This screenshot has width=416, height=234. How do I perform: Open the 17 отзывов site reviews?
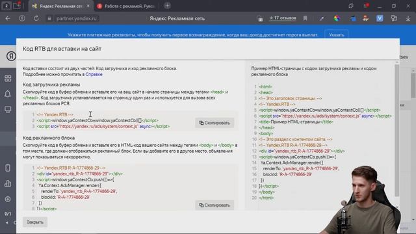pyautogui.click(x=283, y=18)
